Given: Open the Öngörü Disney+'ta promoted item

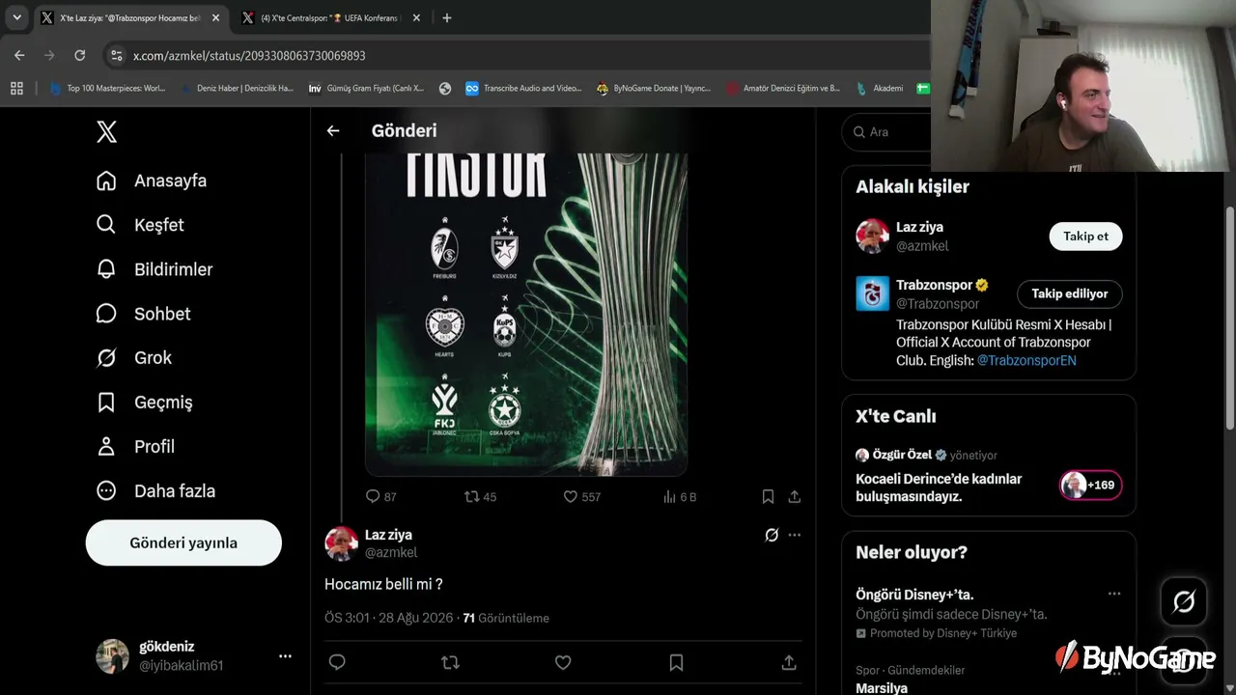Looking at the screenshot, I should pyautogui.click(x=914, y=595).
